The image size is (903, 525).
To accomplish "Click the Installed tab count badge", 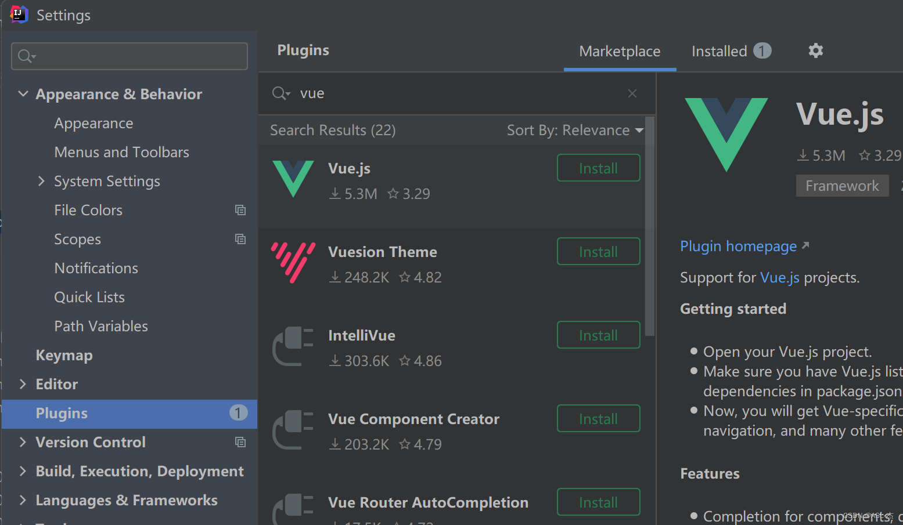I will 762,51.
